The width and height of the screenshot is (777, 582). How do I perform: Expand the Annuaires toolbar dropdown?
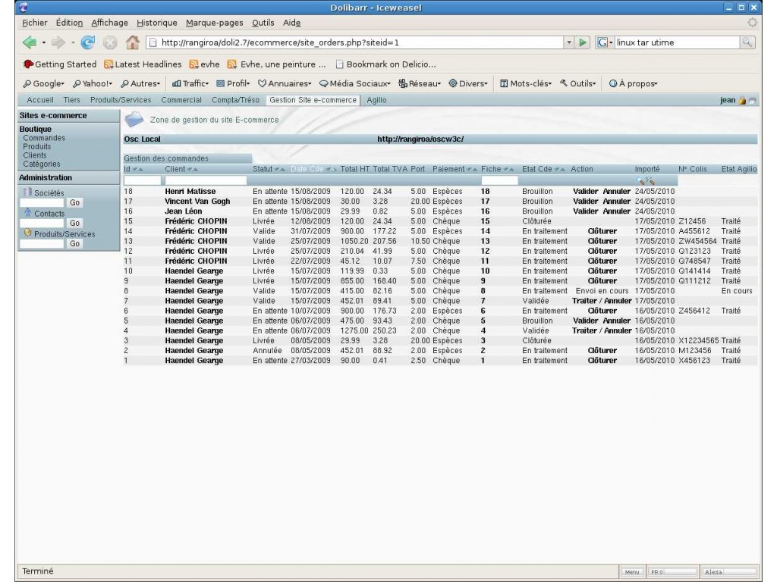click(287, 83)
